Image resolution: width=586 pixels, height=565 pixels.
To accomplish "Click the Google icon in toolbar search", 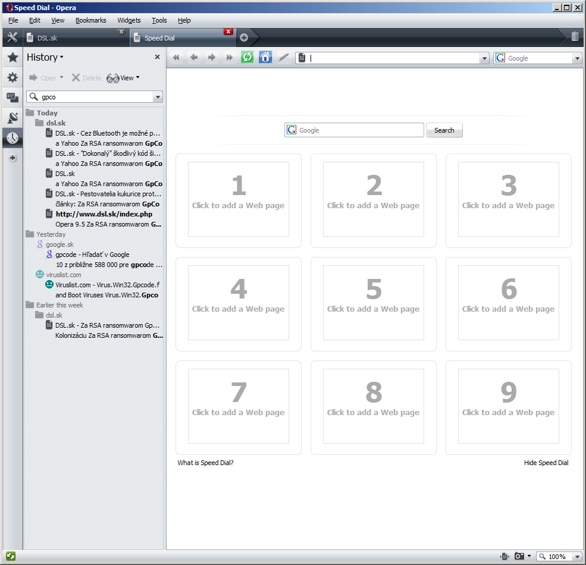I will click(500, 58).
